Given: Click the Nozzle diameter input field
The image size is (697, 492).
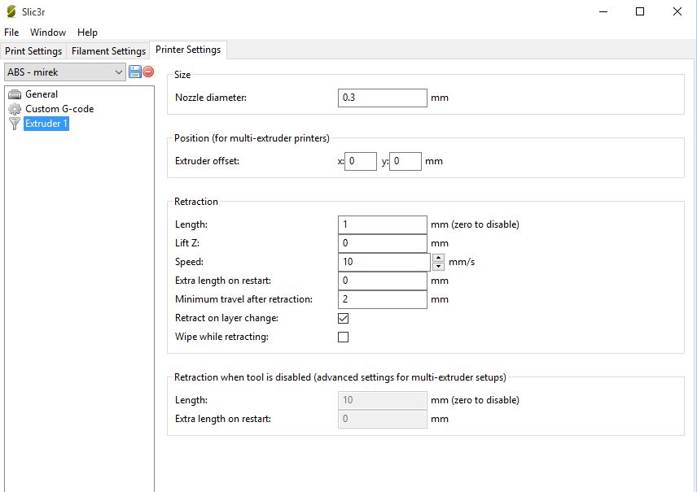Looking at the screenshot, I should point(382,98).
